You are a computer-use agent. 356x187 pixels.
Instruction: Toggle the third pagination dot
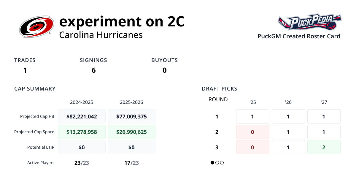(222, 163)
